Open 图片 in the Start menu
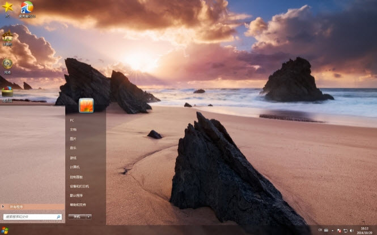Screen dimensions: 377x235 tap(73, 139)
